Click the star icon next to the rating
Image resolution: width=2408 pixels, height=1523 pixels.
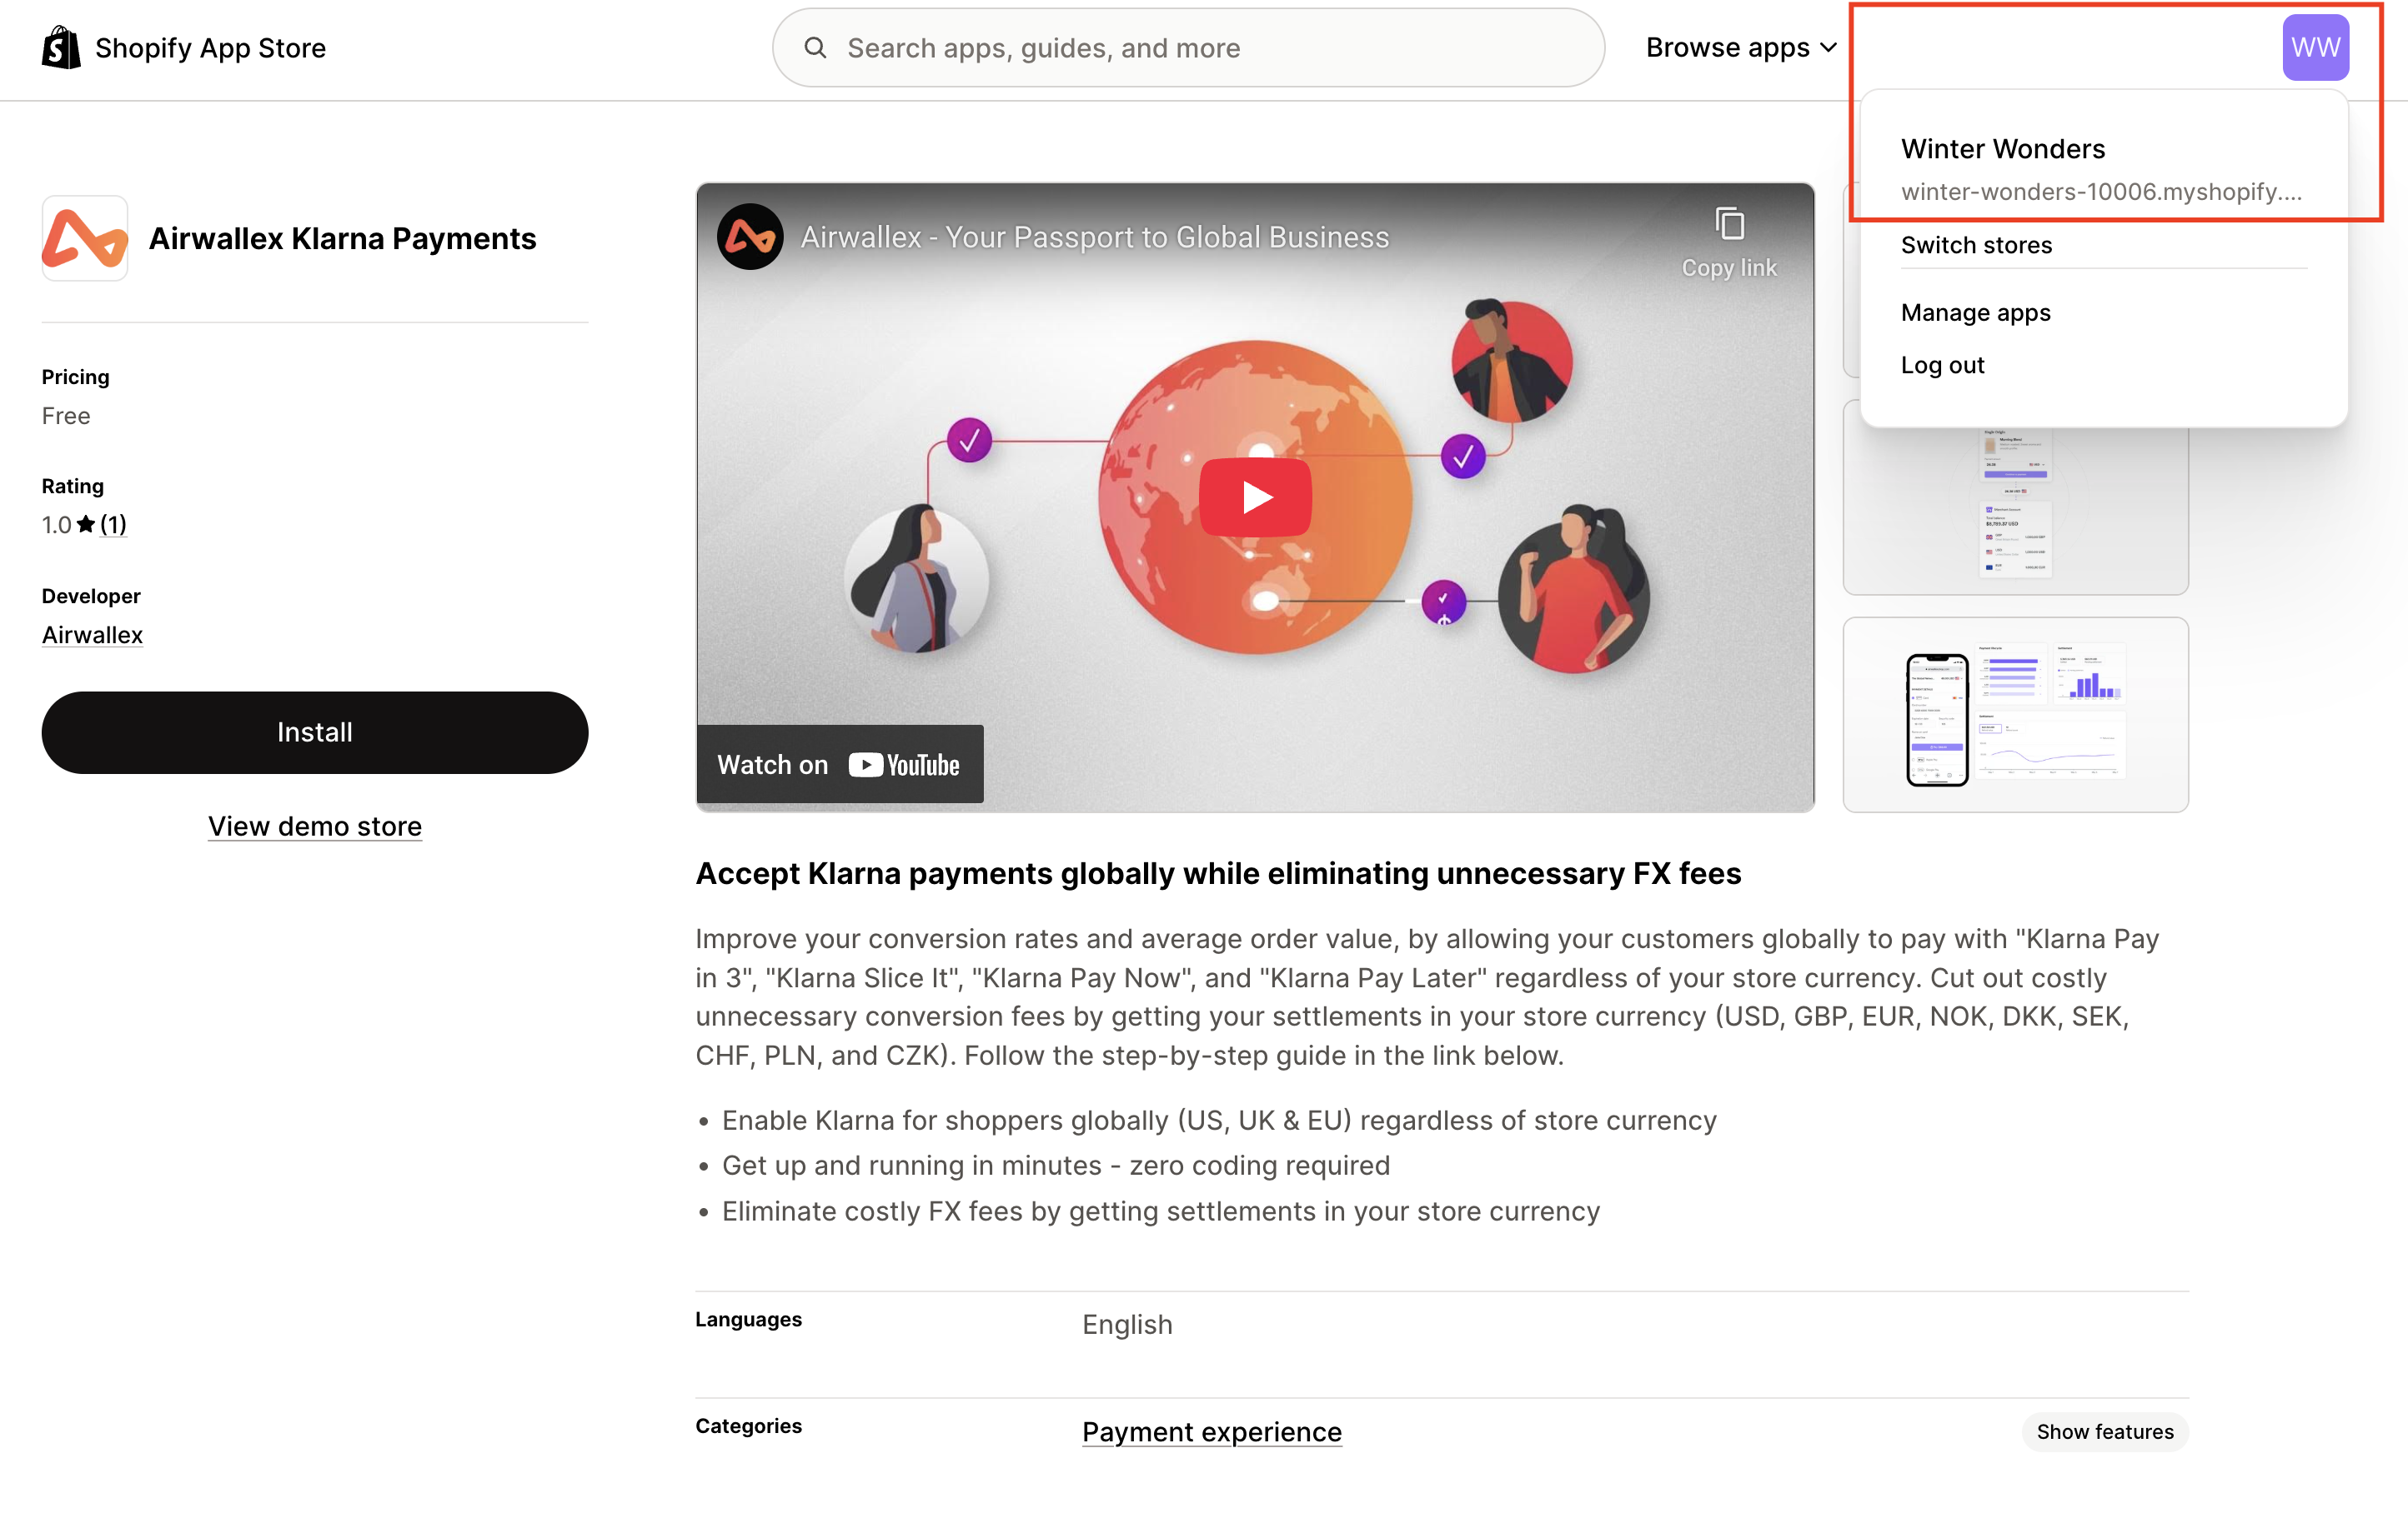(x=86, y=524)
